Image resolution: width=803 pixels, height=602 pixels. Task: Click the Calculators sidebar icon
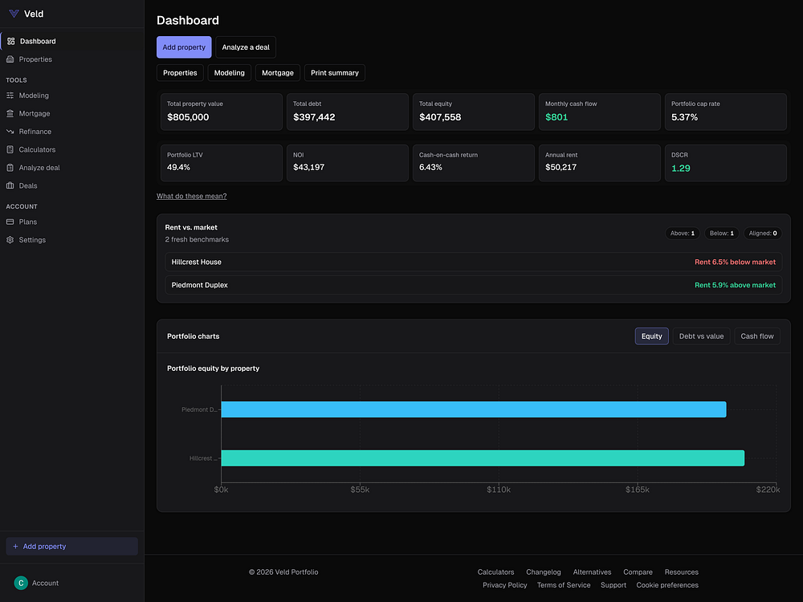pos(10,150)
